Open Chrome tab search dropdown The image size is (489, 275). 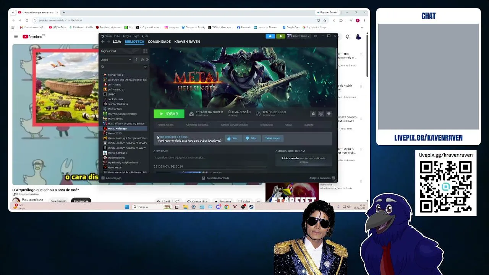[13, 13]
